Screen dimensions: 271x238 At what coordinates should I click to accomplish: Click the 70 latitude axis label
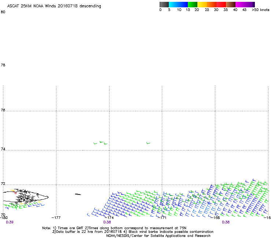tap(3, 215)
